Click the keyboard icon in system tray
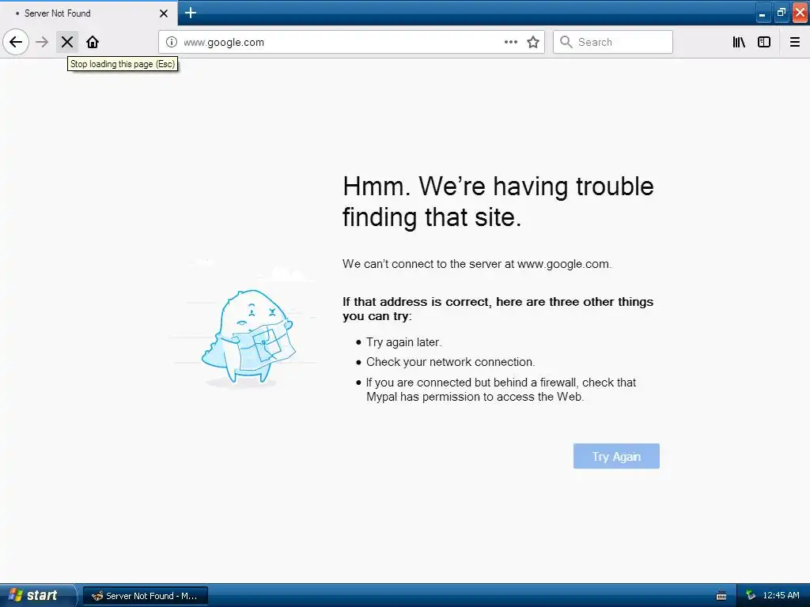This screenshot has height=607, width=810. tap(721, 596)
